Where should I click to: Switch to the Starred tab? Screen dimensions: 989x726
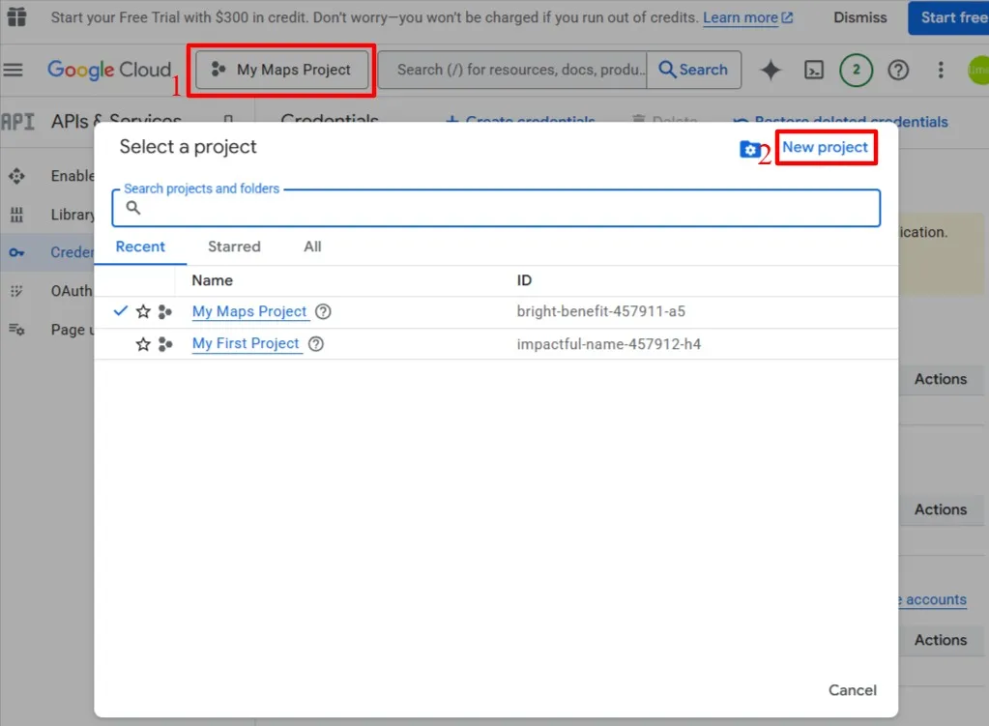(x=234, y=247)
